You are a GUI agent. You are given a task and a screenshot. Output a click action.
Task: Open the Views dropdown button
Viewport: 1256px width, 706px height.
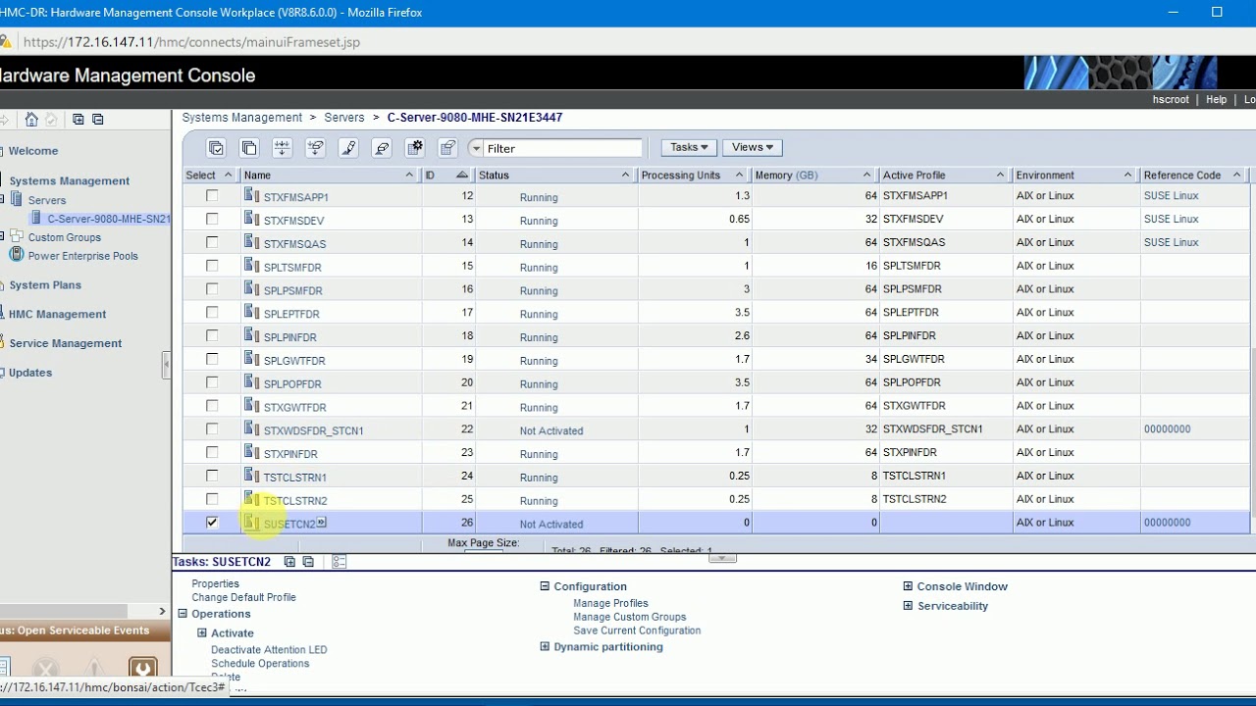click(x=752, y=147)
